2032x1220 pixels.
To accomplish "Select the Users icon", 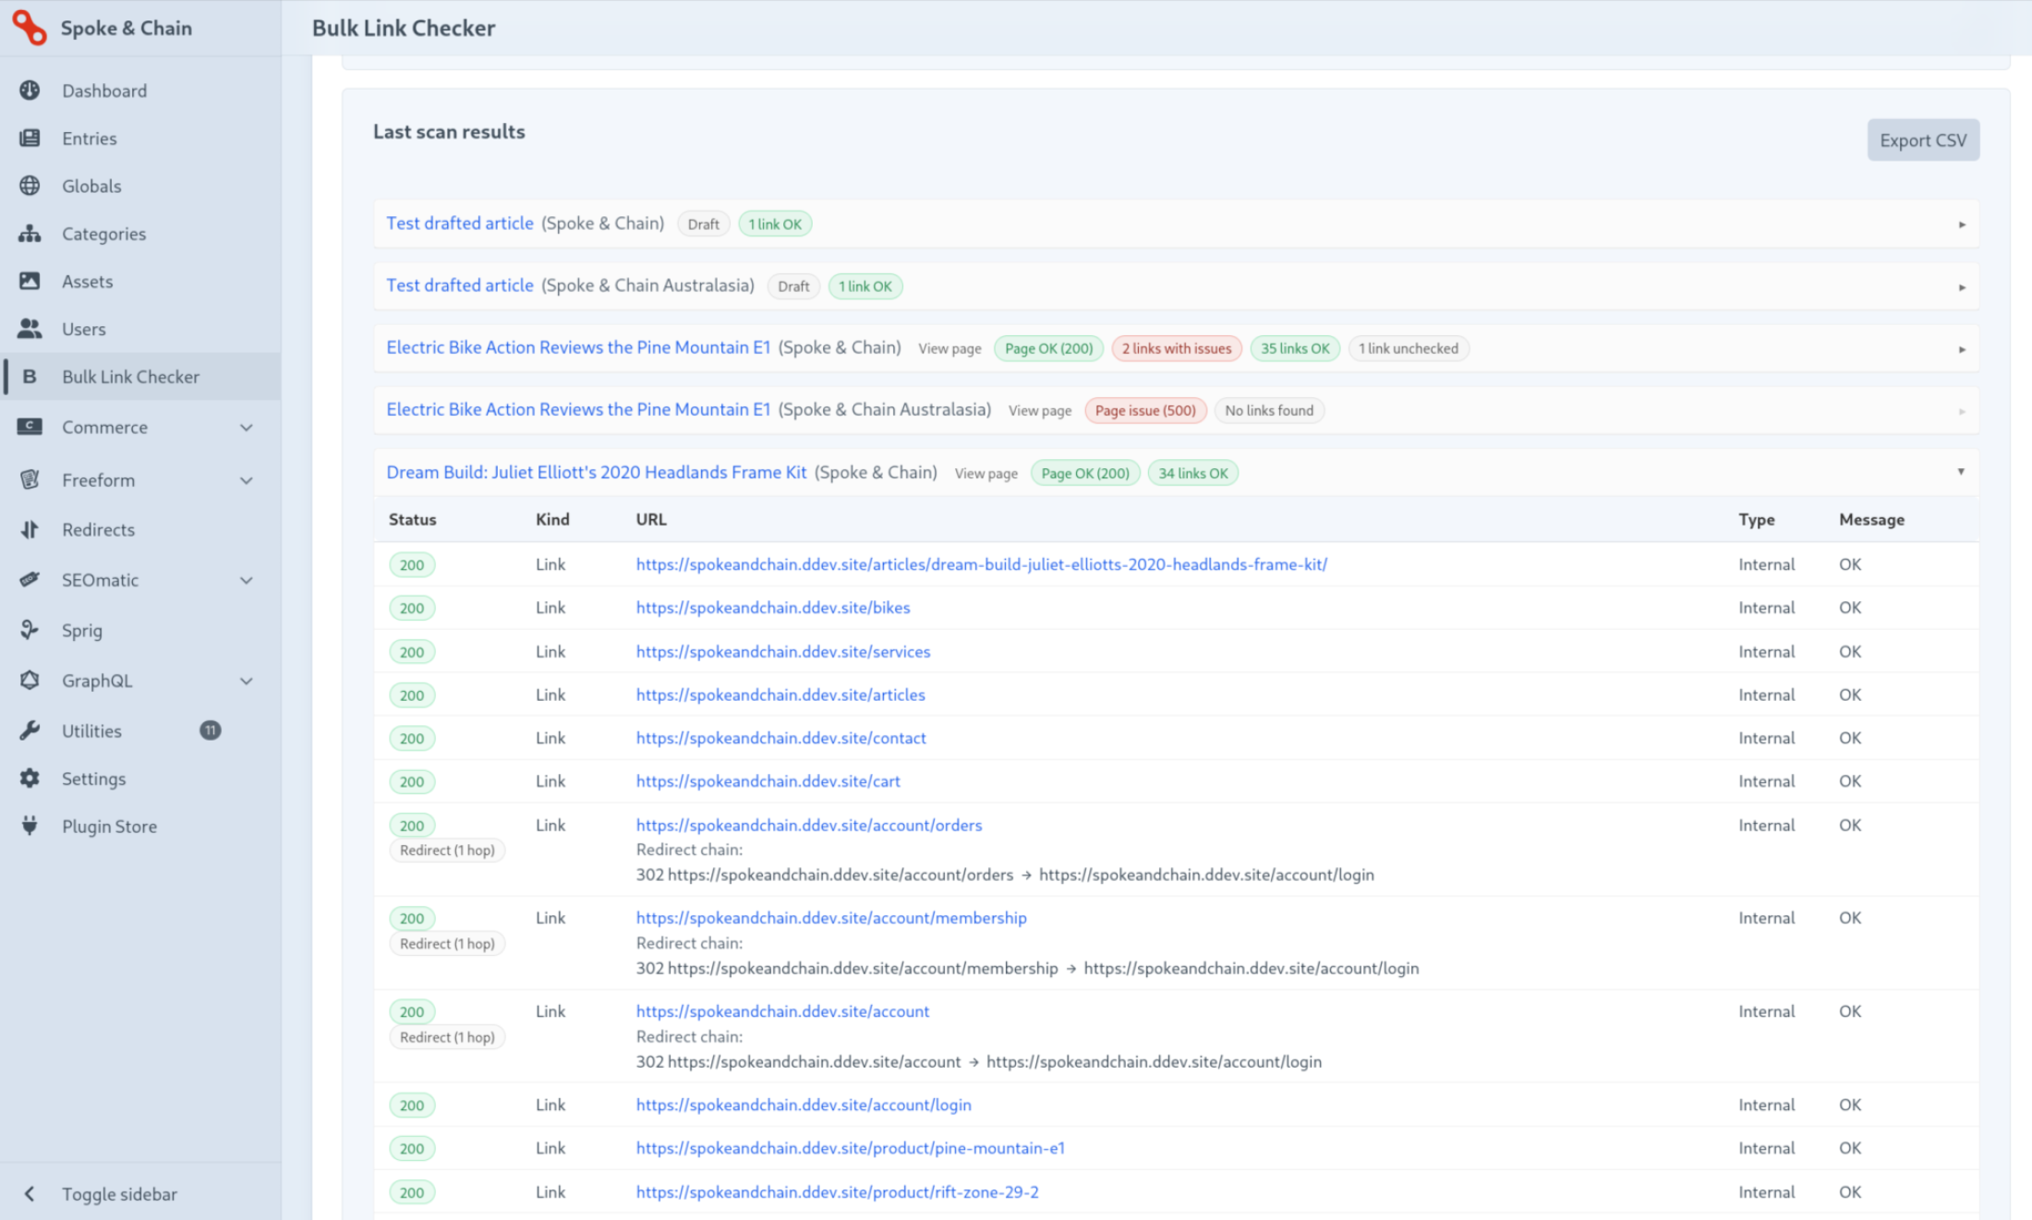I will pyautogui.click(x=30, y=329).
